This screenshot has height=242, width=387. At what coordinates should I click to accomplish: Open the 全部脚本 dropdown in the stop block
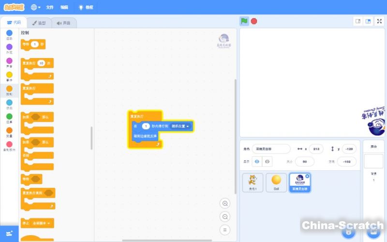[42, 223]
